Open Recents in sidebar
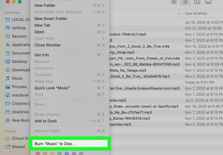This screenshot has height=155, width=223. point(16,36)
